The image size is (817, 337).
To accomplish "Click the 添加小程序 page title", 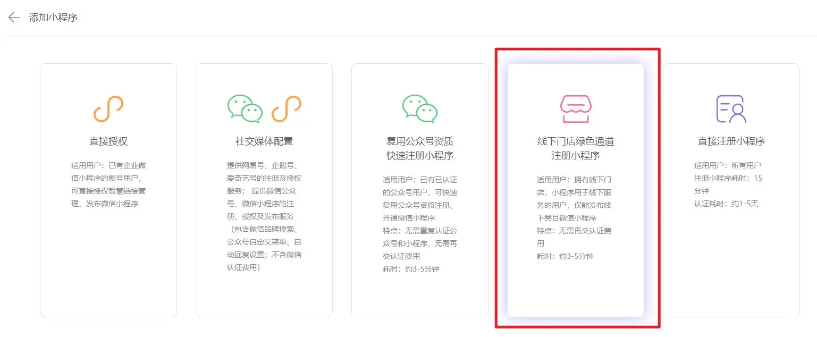I will [53, 18].
